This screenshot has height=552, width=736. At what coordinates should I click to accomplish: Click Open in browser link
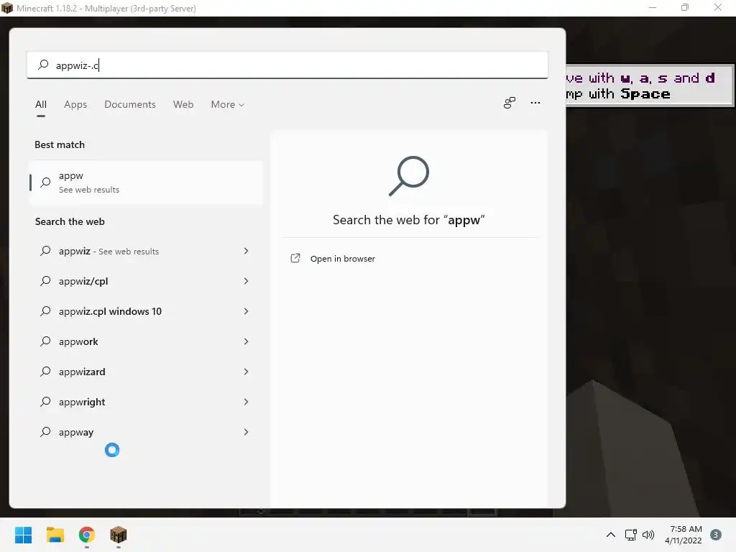[x=343, y=259]
